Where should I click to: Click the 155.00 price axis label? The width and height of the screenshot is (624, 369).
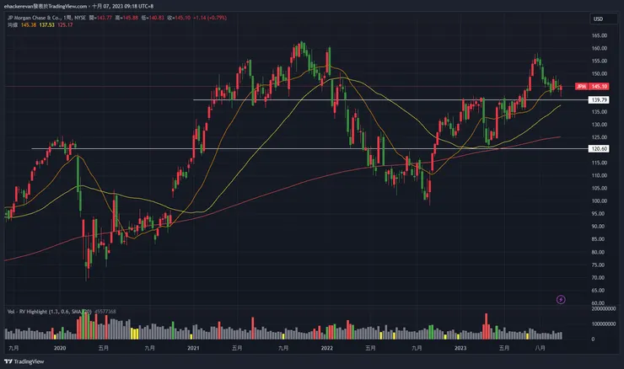click(600, 61)
